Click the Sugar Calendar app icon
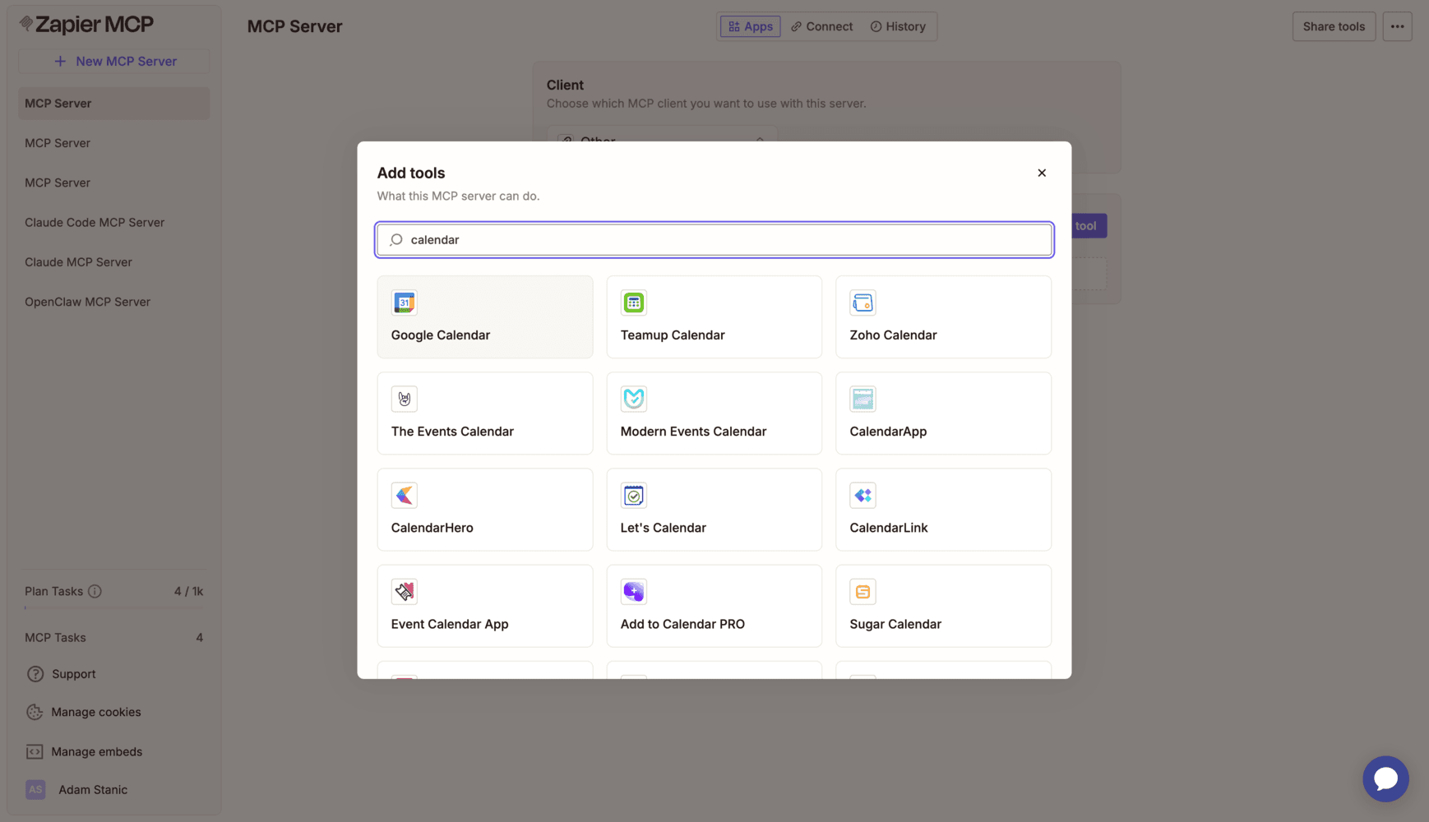This screenshot has width=1429, height=822. 862,591
